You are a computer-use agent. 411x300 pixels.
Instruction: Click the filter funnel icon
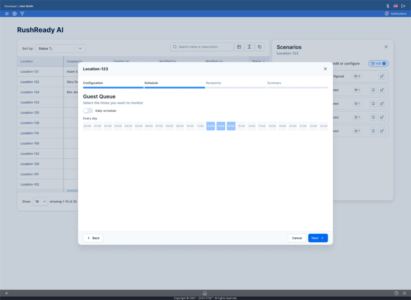tap(22, 14)
